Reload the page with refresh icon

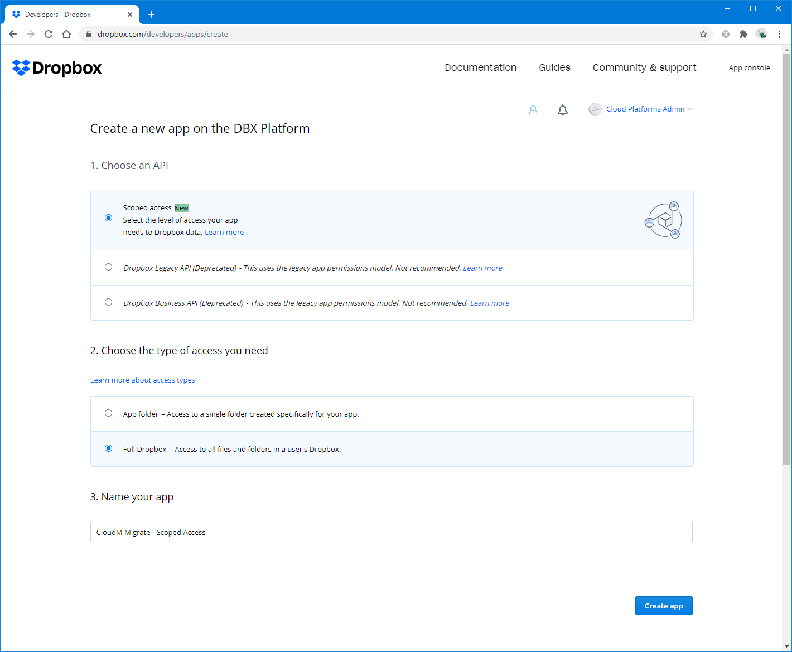click(x=49, y=34)
